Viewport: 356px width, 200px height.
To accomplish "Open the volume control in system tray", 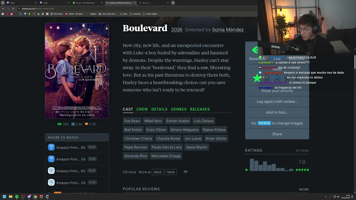I will pos(338,197).
